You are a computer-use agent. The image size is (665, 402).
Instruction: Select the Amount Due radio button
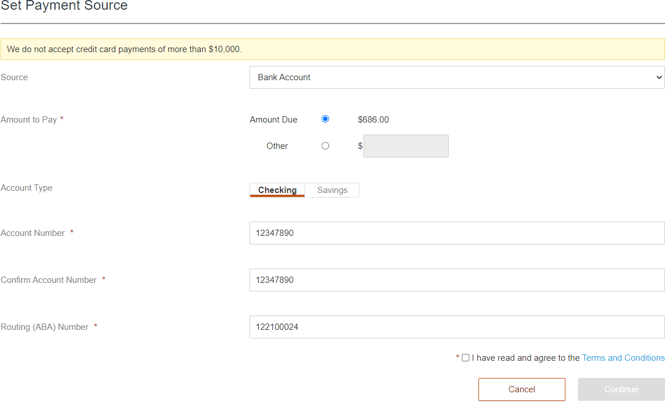point(325,119)
